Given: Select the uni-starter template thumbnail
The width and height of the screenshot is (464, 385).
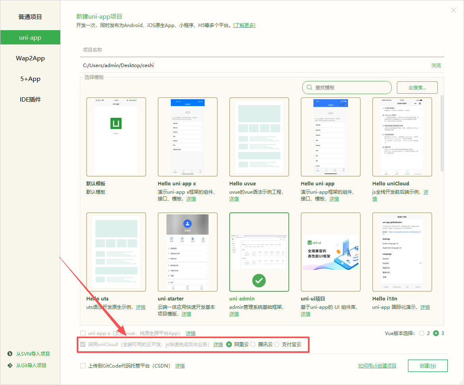Looking at the screenshot, I should pyautogui.click(x=188, y=252).
